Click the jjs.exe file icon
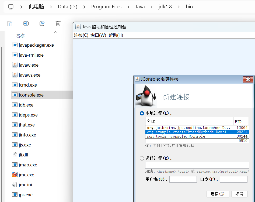This screenshot has width=255, height=202. point(15,145)
